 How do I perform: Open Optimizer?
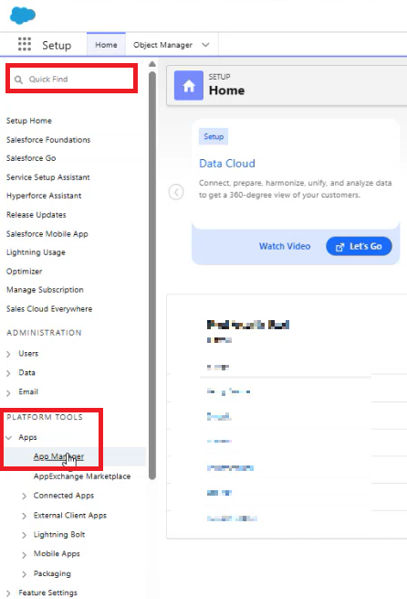coord(24,272)
